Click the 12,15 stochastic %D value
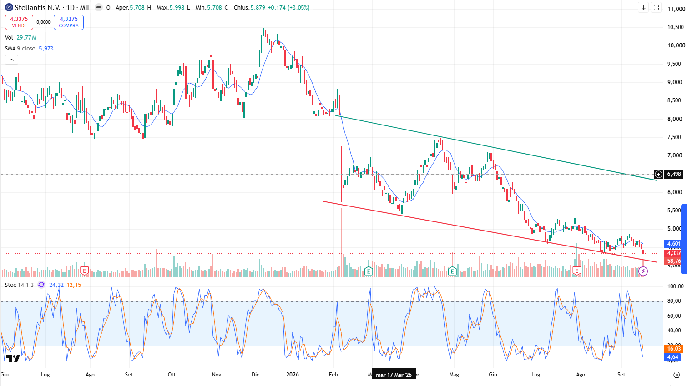687x386 pixels. [x=74, y=285]
